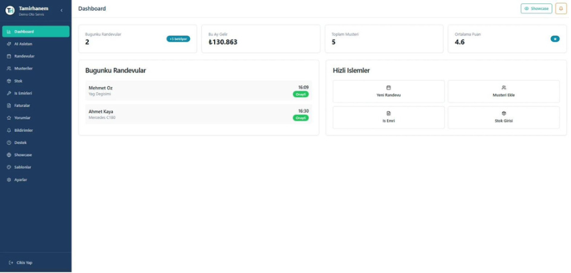Click the Musteri Ekle quick action
Screen dimensions: 571x273
coord(503,91)
